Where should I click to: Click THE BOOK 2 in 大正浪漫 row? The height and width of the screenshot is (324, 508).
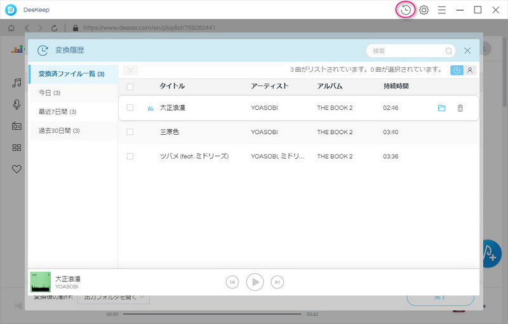pyautogui.click(x=335, y=107)
